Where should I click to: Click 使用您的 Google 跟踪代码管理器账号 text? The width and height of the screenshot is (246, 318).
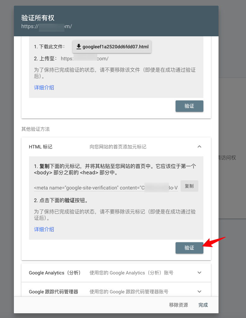pyautogui.click(x=129, y=292)
